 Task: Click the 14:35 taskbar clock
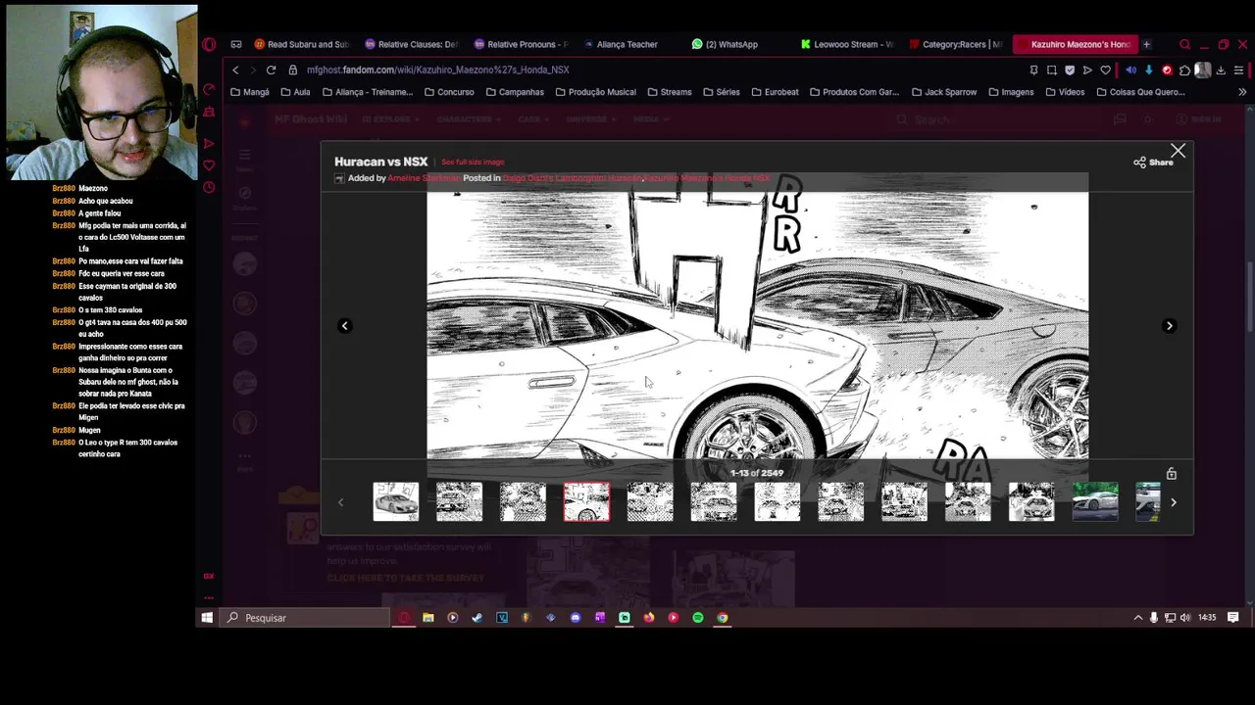pos(1207,618)
